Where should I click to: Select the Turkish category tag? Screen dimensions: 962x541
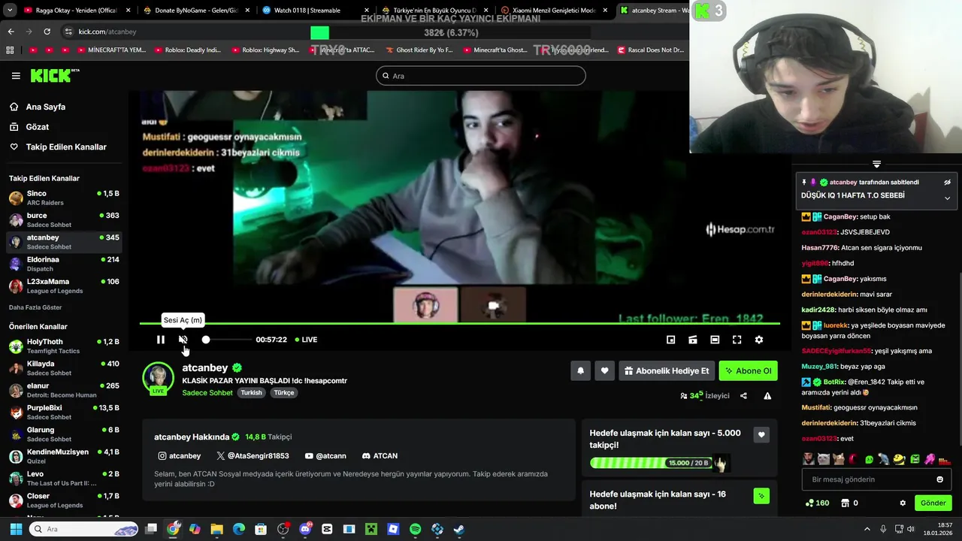251,393
